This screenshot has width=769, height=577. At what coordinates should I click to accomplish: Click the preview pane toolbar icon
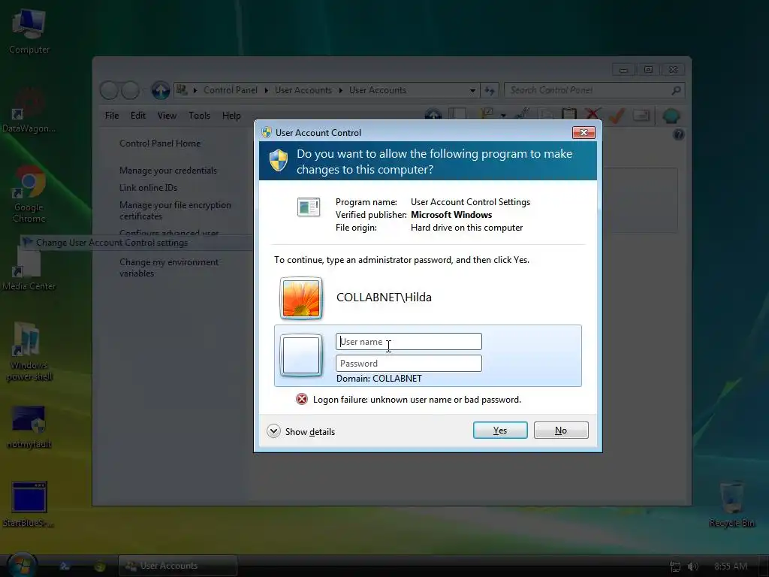point(457,115)
